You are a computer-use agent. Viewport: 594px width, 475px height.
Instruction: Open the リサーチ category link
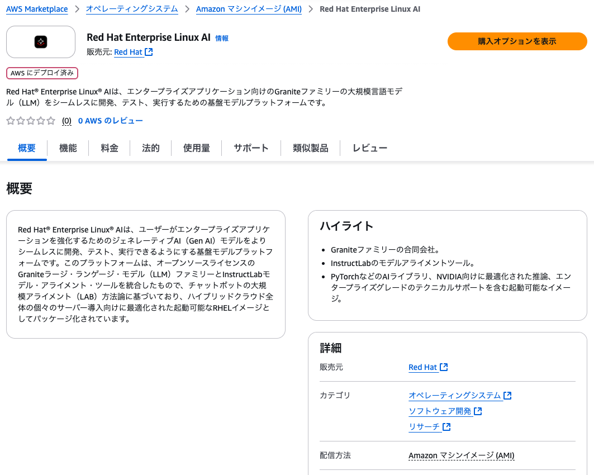(x=424, y=426)
